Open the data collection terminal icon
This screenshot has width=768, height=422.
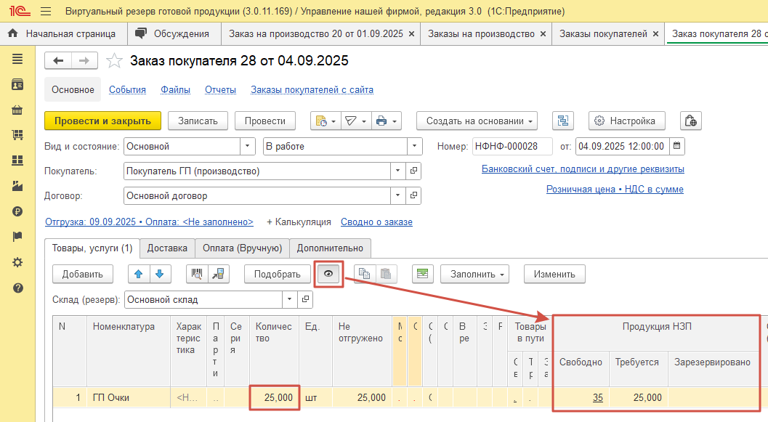click(218, 274)
